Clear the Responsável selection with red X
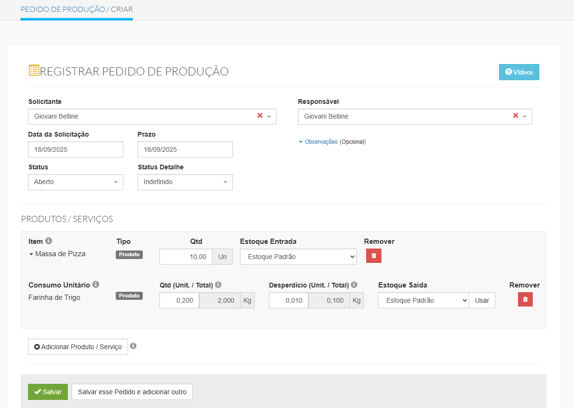The height and width of the screenshot is (408, 574). (515, 116)
